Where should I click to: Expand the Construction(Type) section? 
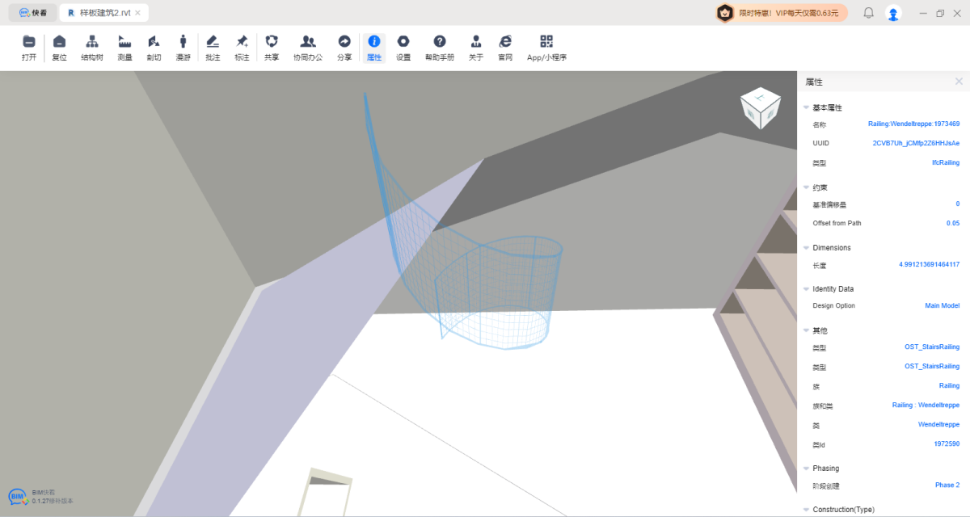point(805,510)
